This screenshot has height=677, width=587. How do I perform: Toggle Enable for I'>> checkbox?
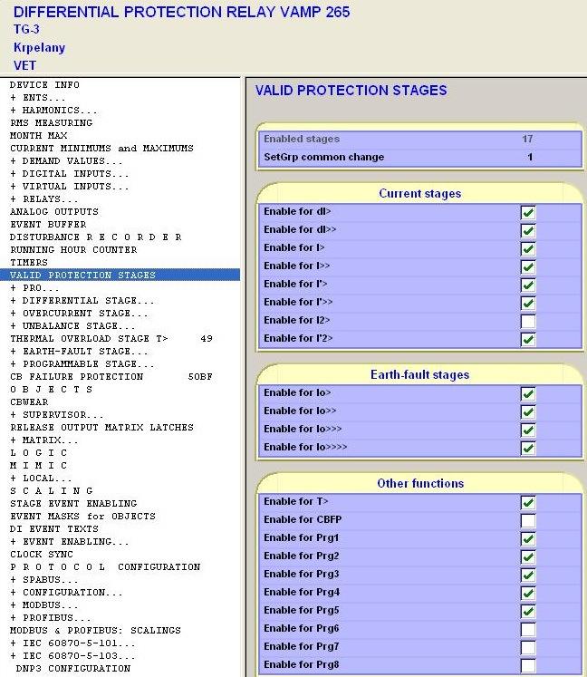[x=528, y=303]
